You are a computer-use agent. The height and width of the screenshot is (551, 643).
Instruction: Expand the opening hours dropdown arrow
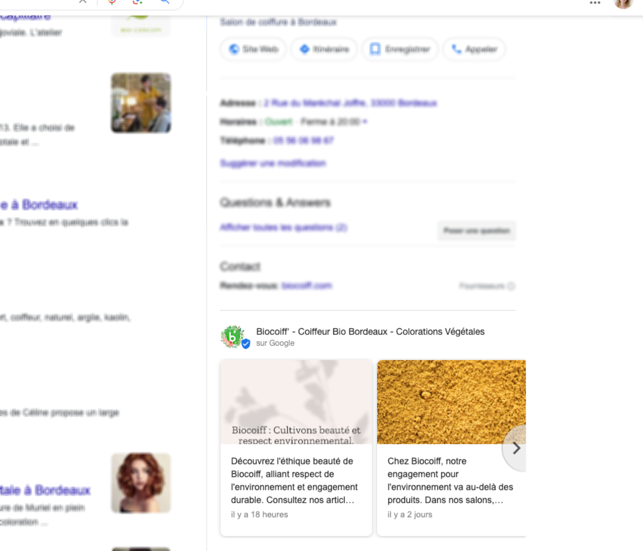pos(365,121)
